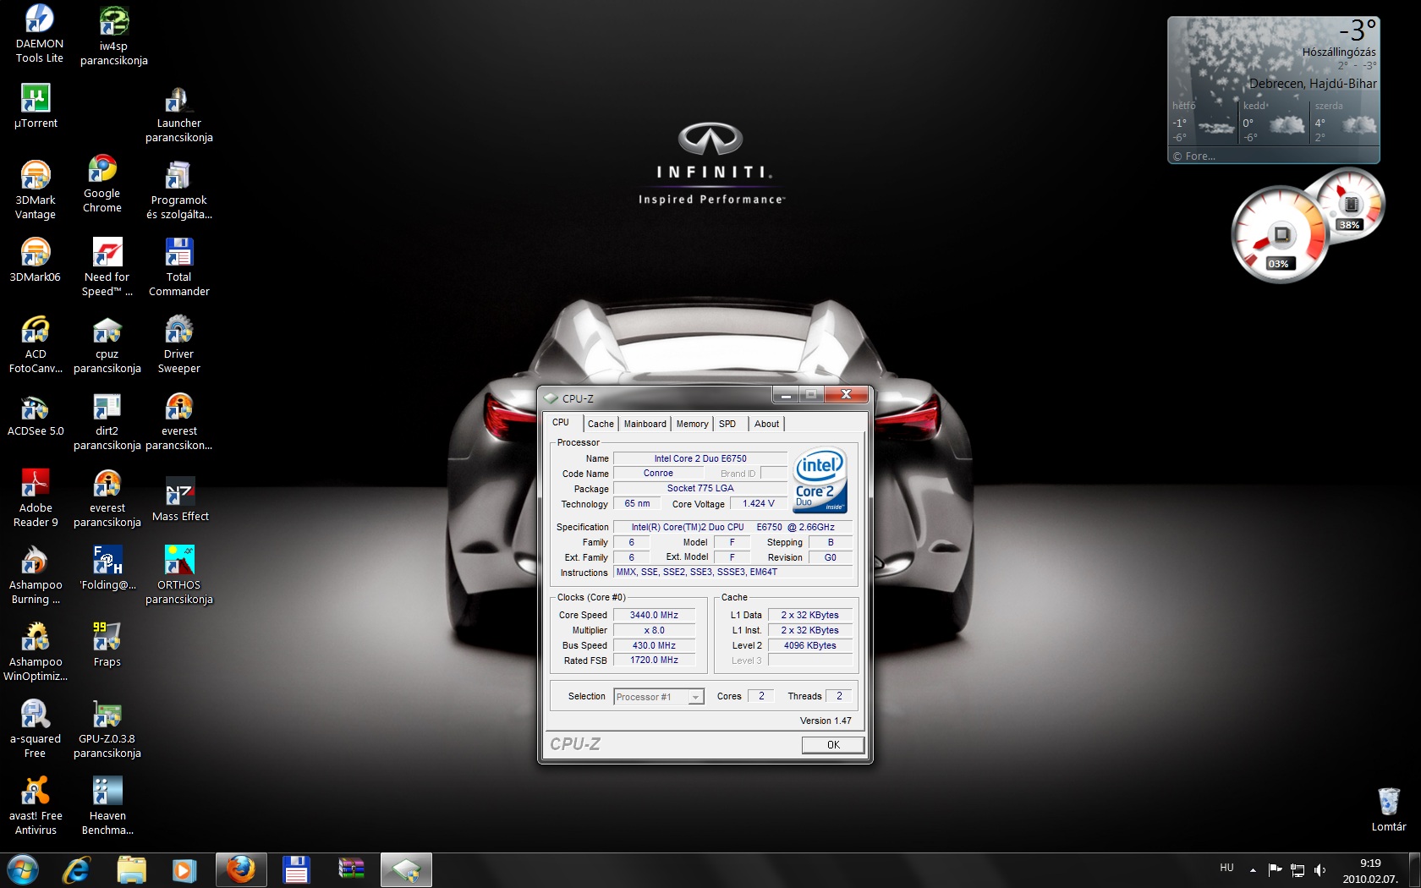Screen dimensions: 1421x888
Task: Select the Ashampoo WinOptimizer icon
Action: click(x=36, y=652)
